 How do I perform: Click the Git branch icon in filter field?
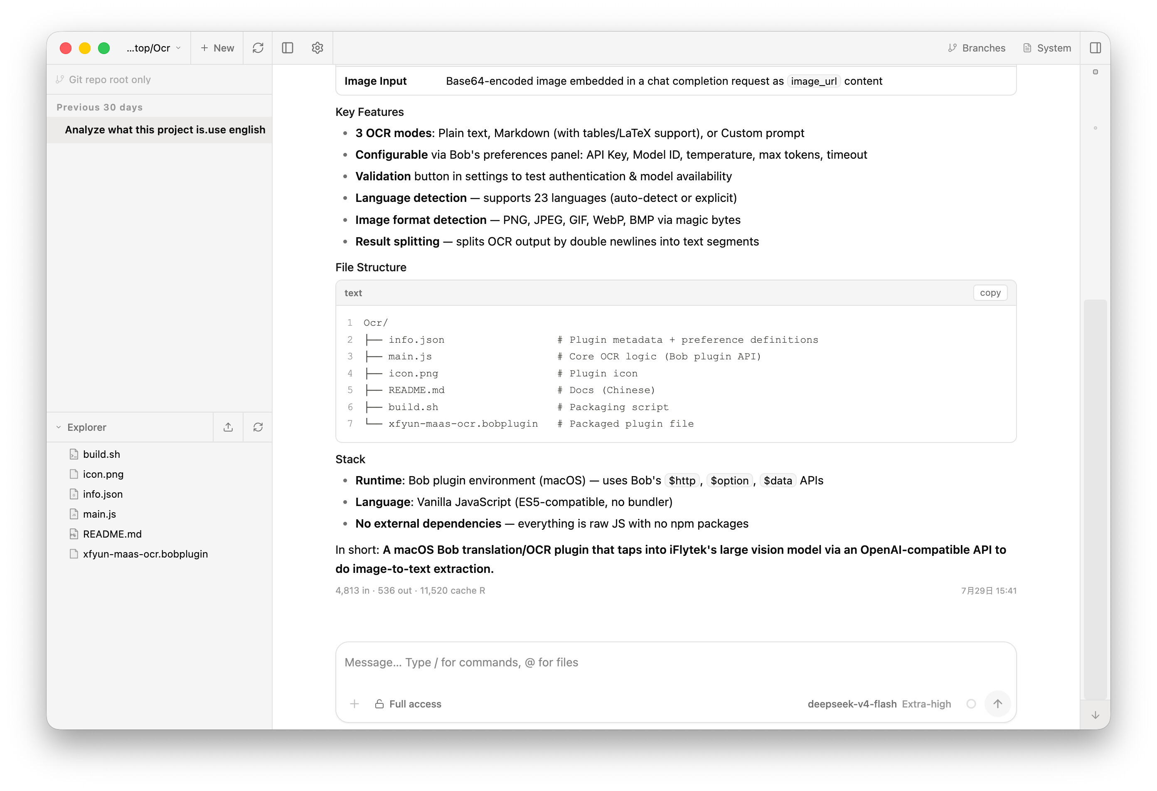[60, 80]
